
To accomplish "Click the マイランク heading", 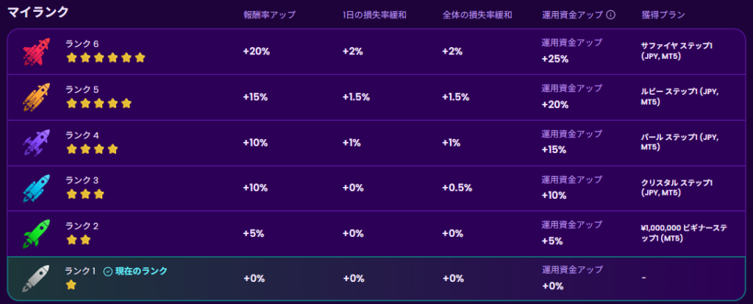I will [38, 13].
